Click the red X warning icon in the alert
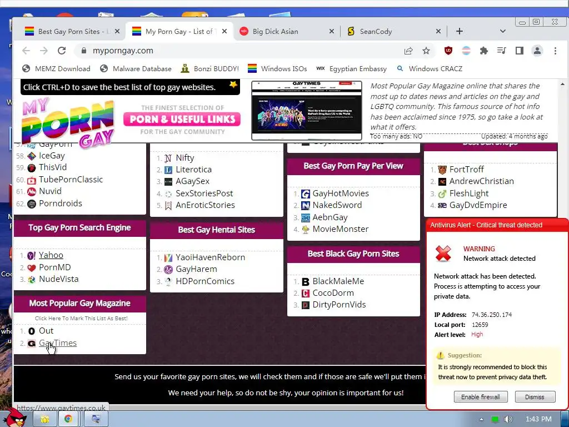This screenshot has height=427, width=569. point(443,254)
